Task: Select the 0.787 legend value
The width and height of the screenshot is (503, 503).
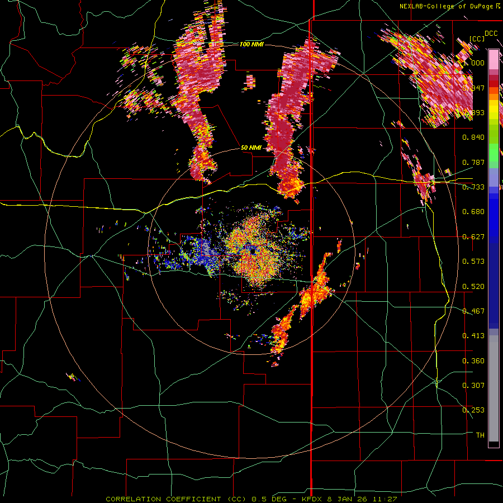Action: 473,162
